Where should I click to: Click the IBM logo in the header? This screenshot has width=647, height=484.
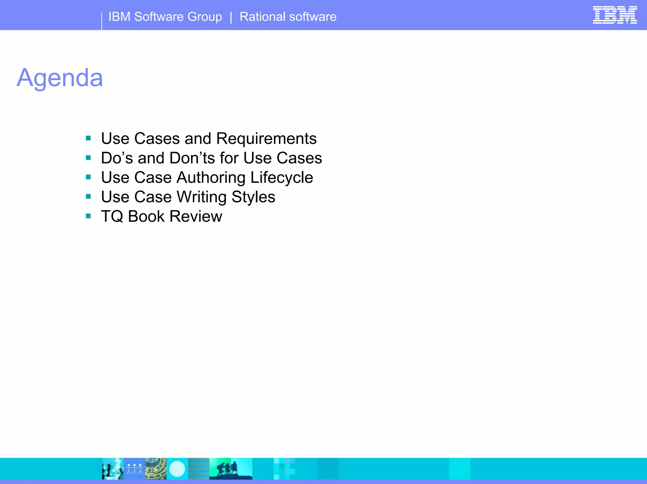click(614, 15)
